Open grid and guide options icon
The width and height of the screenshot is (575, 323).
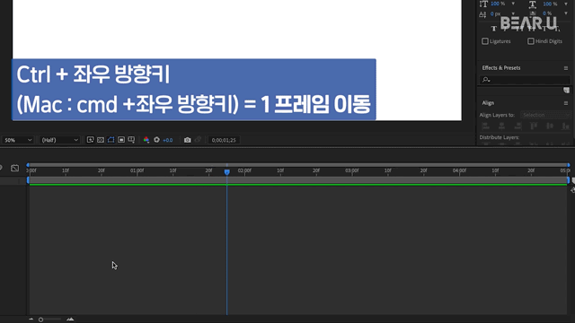(131, 140)
